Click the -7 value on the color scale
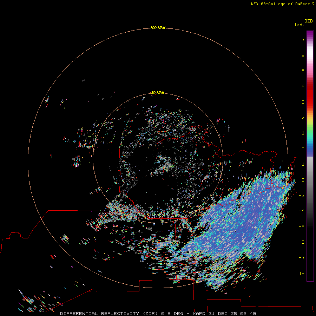Viewport: 316px width, 316px height. point(302,258)
